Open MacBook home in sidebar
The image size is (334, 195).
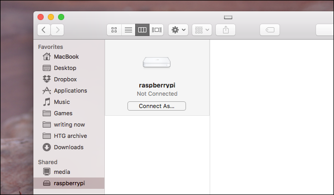coord(69,57)
